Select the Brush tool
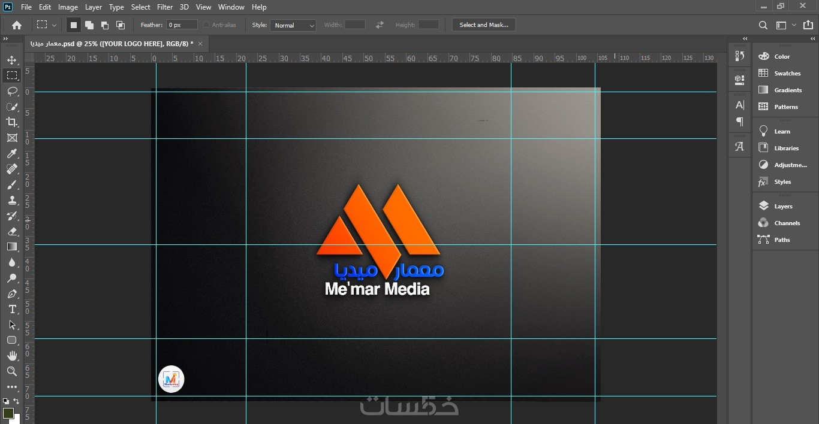819x424 pixels. click(x=12, y=185)
